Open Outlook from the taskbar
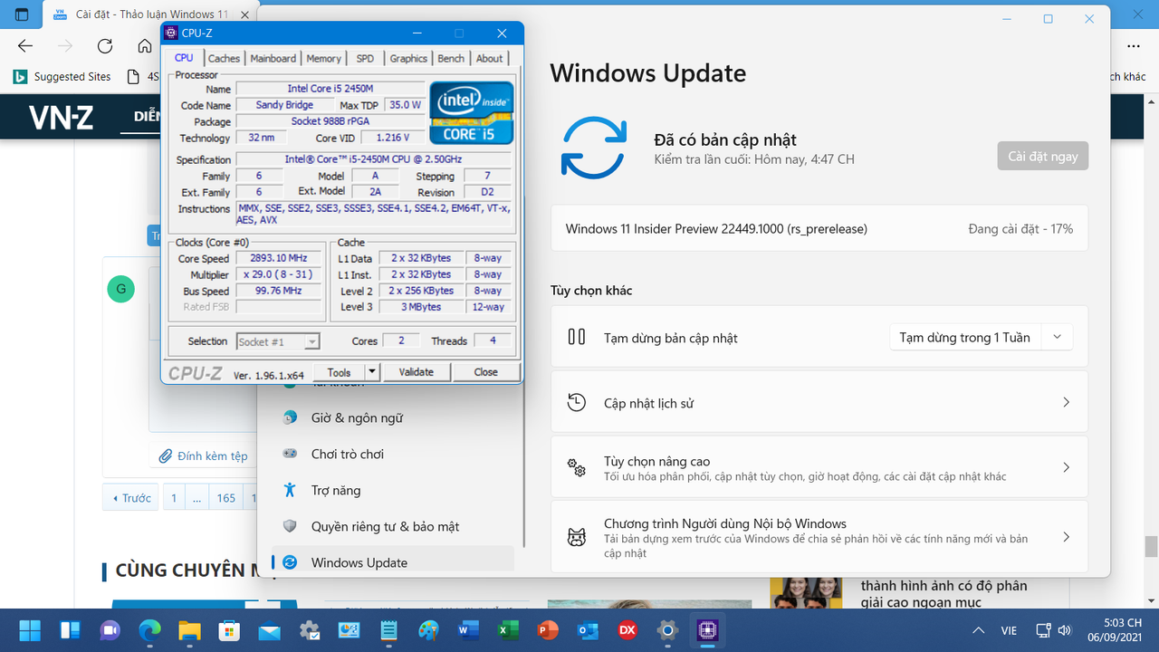 point(588,630)
